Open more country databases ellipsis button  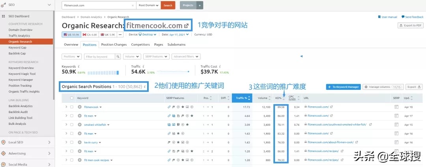(x=120, y=35)
